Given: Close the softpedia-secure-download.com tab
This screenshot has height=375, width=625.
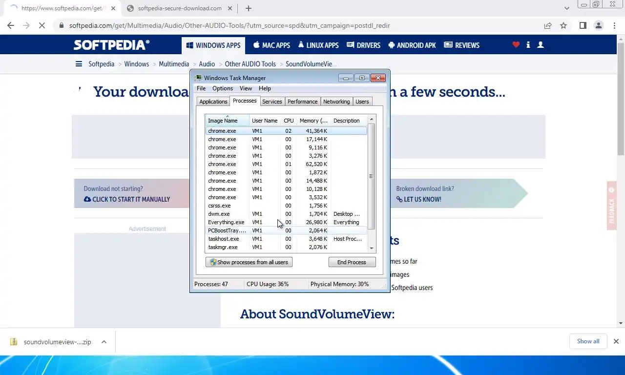Looking at the screenshot, I should 229,8.
